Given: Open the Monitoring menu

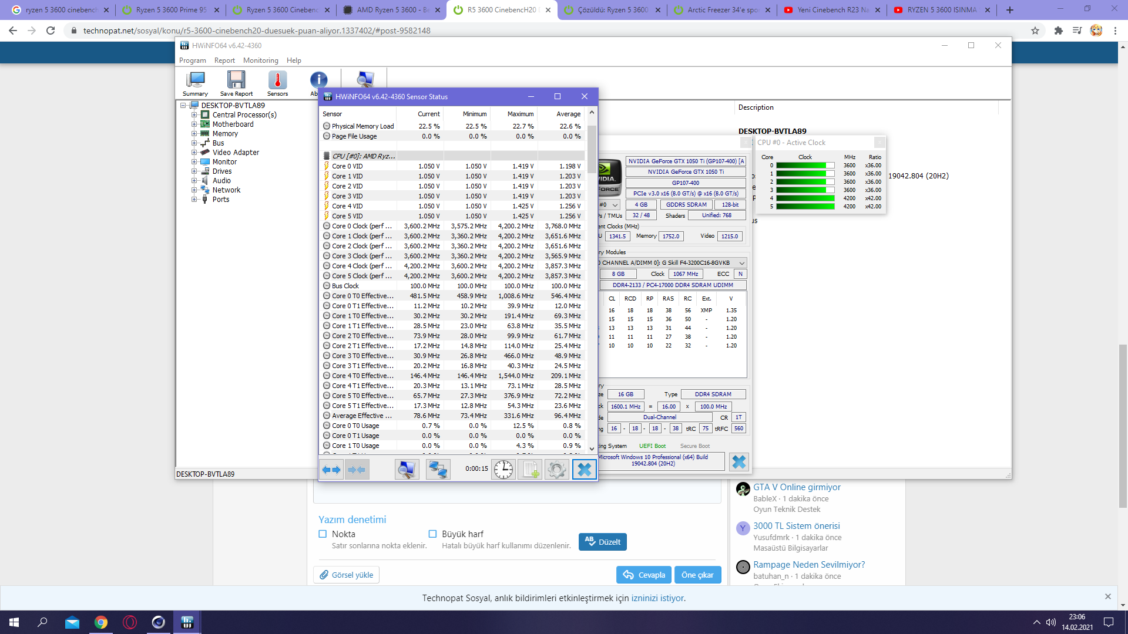Looking at the screenshot, I should tap(260, 60).
